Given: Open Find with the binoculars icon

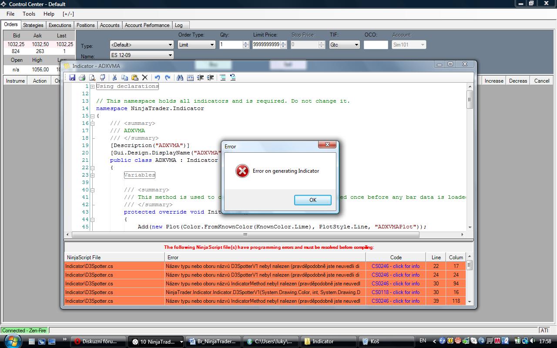Looking at the screenshot, I should (180, 77).
